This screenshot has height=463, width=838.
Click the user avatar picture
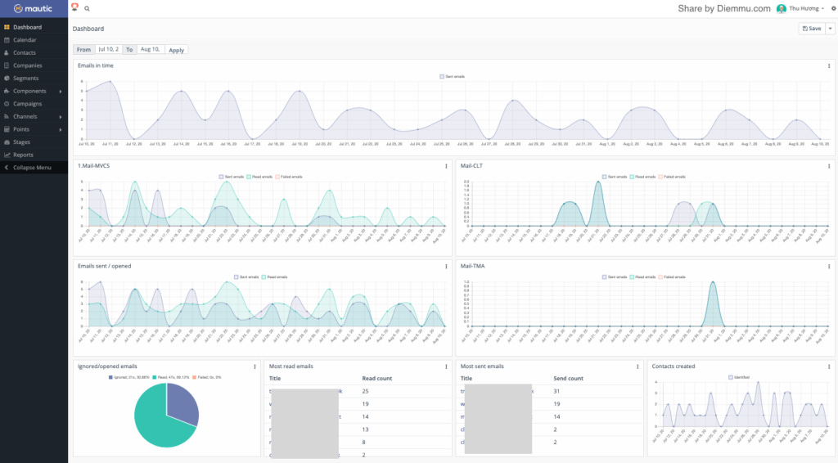[782, 8]
